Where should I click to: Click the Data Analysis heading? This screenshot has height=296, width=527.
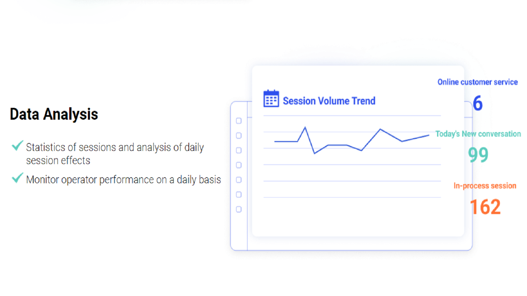54,114
